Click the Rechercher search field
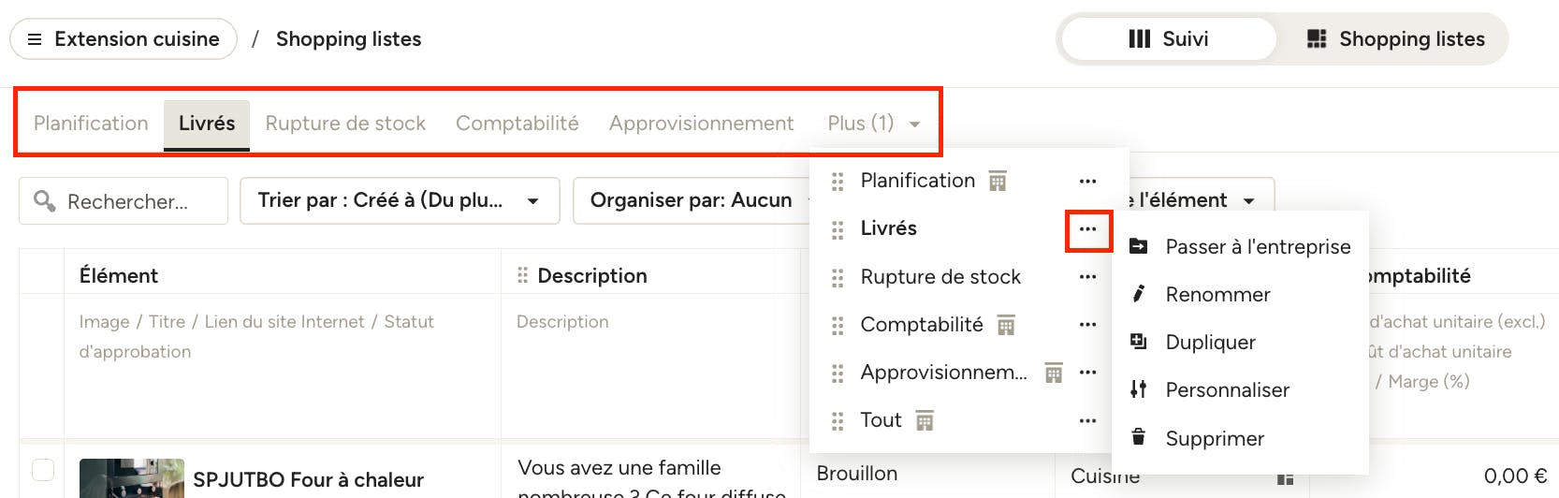Viewport: 1559px width, 498px height. 124,201
